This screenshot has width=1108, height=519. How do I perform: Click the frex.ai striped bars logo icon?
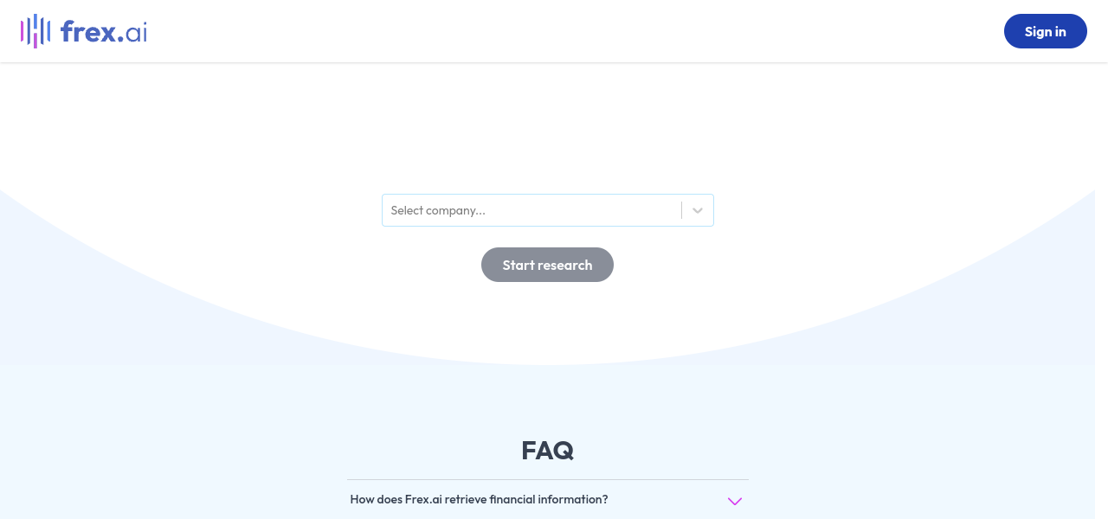pyautogui.click(x=35, y=31)
